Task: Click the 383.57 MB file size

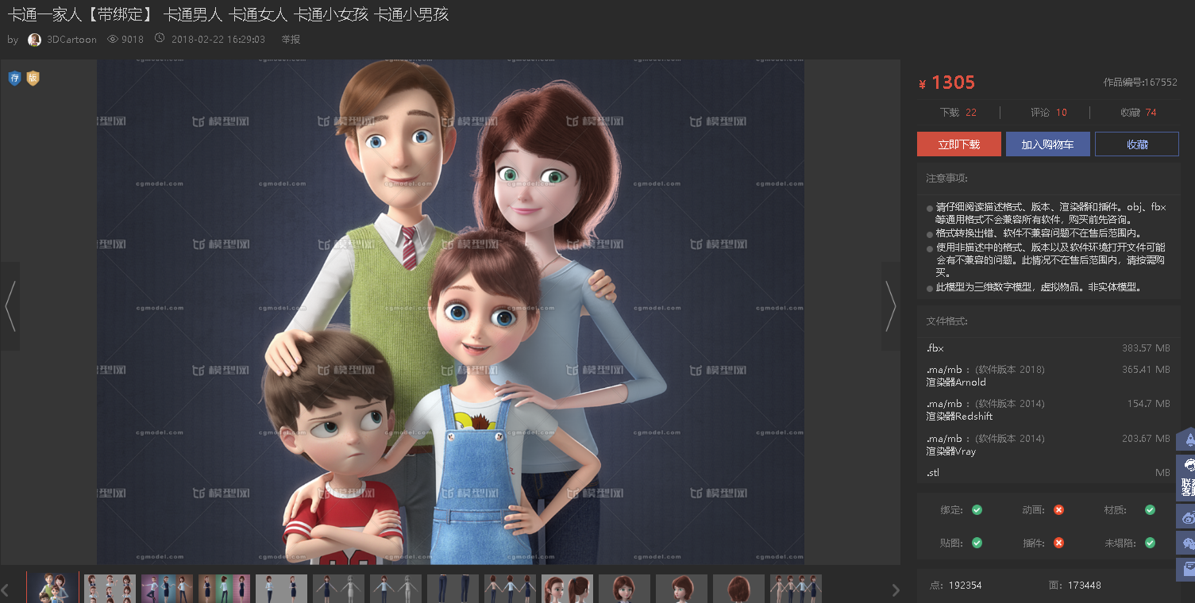Action: click(1147, 348)
